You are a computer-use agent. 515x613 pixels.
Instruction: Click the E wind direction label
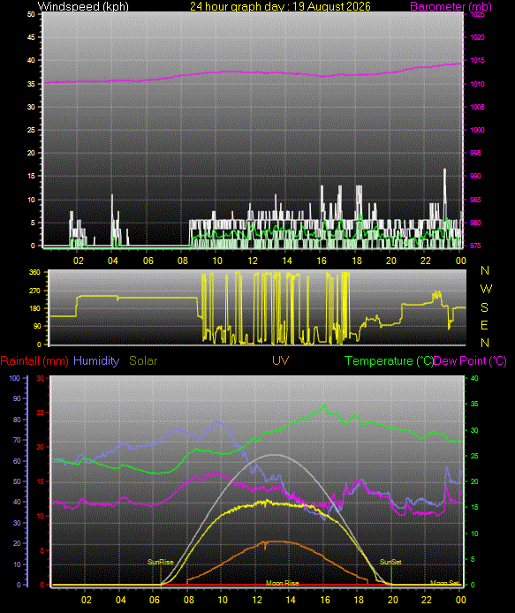[x=484, y=325]
